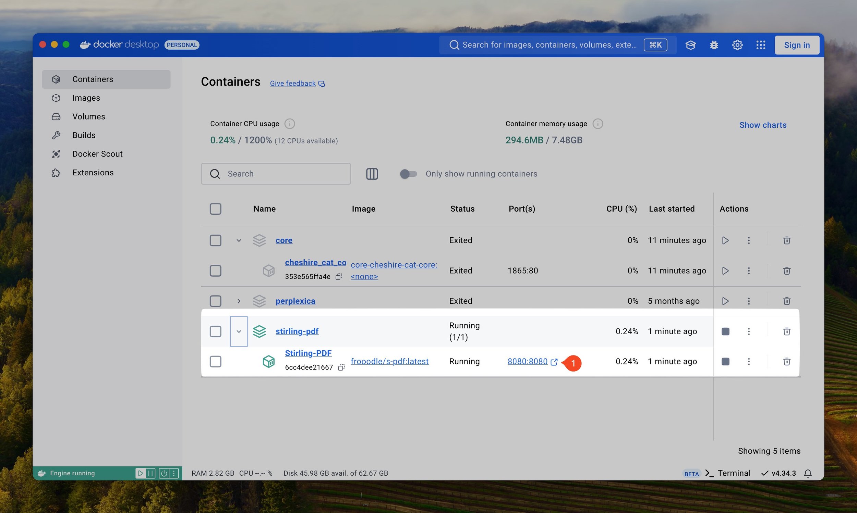Screen dimensions: 857x513
Task: Go to Builds in sidebar
Action: [x=106, y=136]
